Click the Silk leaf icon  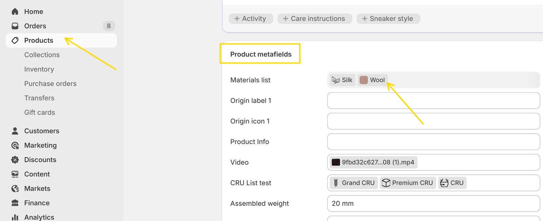[336, 80]
